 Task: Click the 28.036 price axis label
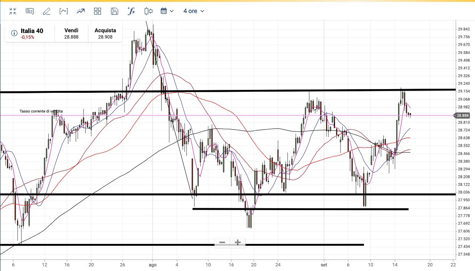[x=464, y=192]
